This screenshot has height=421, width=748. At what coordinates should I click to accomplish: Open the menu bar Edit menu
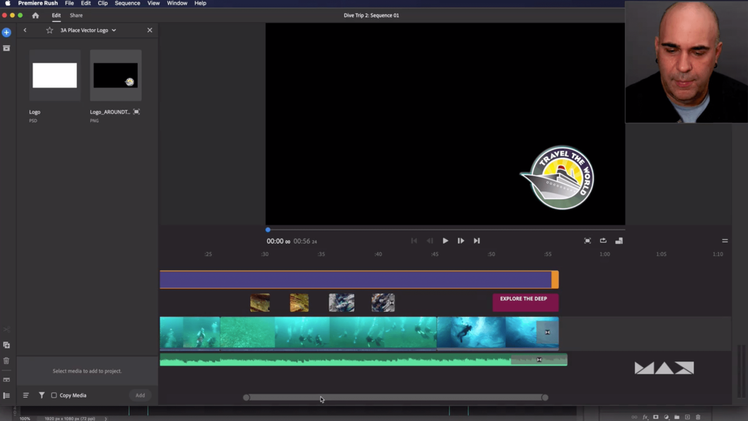click(85, 3)
